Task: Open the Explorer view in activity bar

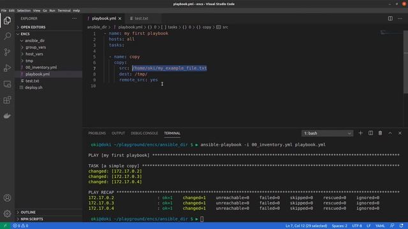Action: (x=7, y=20)
